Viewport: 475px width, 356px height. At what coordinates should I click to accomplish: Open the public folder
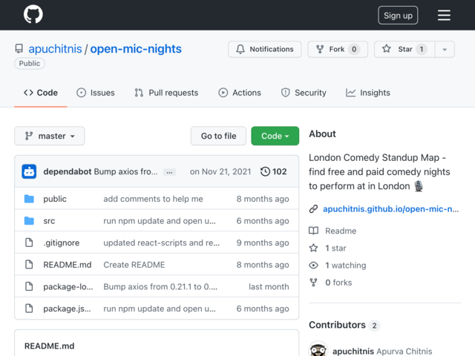point(55,199)
